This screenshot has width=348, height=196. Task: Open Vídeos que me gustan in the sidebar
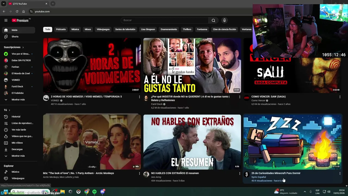[x=18, y=136]
